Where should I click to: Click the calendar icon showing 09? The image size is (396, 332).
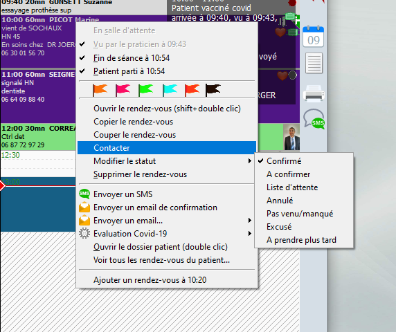[313, 37]
